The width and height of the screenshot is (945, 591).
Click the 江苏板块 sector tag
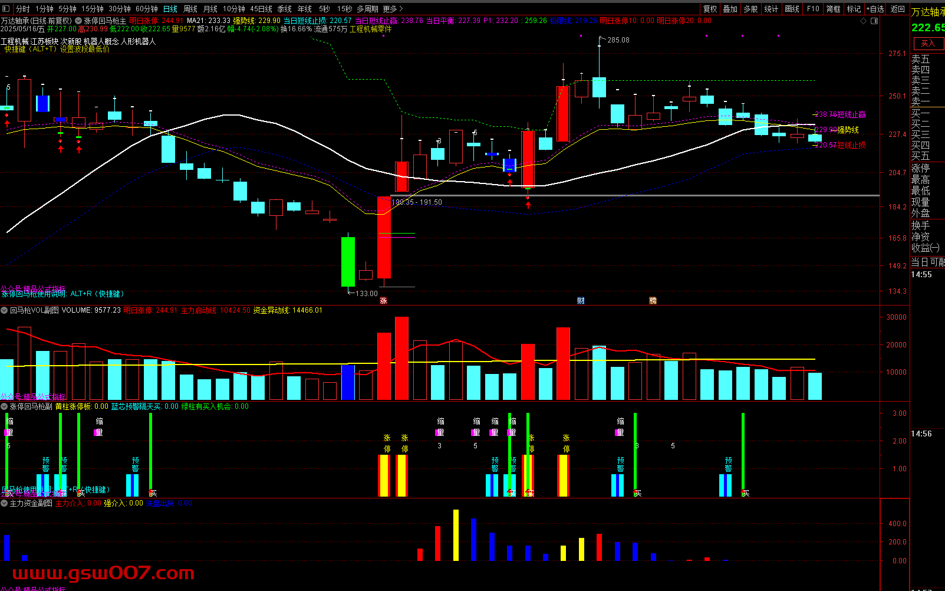[x=44, y=41]
